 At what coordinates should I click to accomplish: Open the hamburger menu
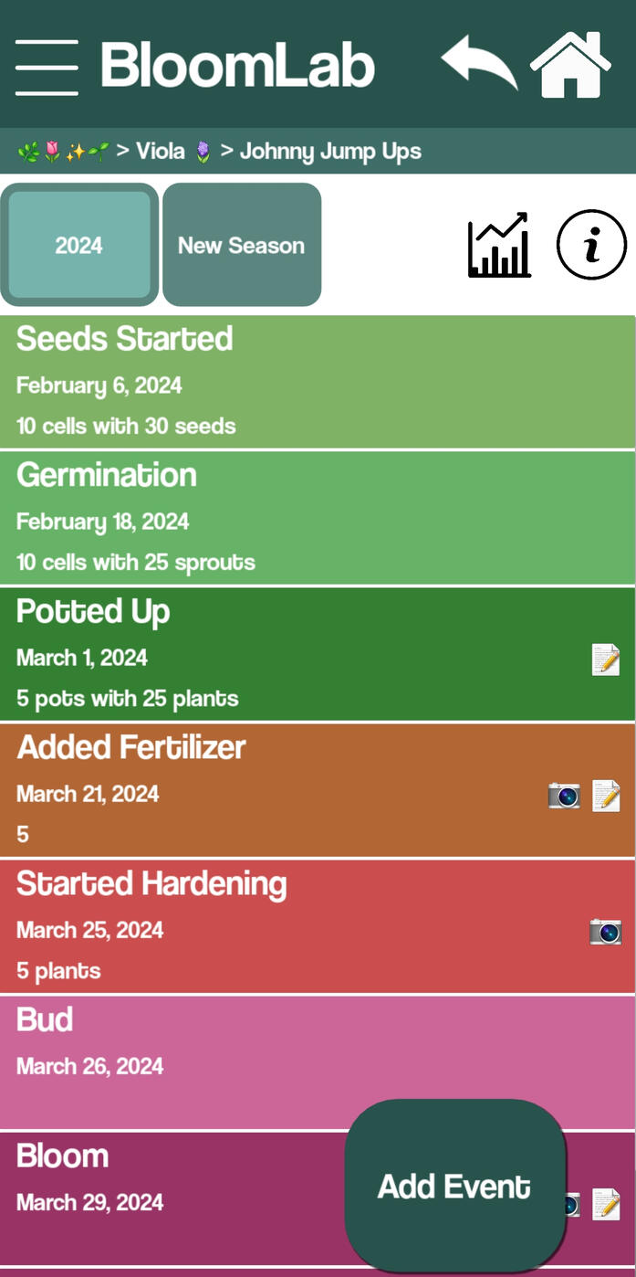coord(47,67)
